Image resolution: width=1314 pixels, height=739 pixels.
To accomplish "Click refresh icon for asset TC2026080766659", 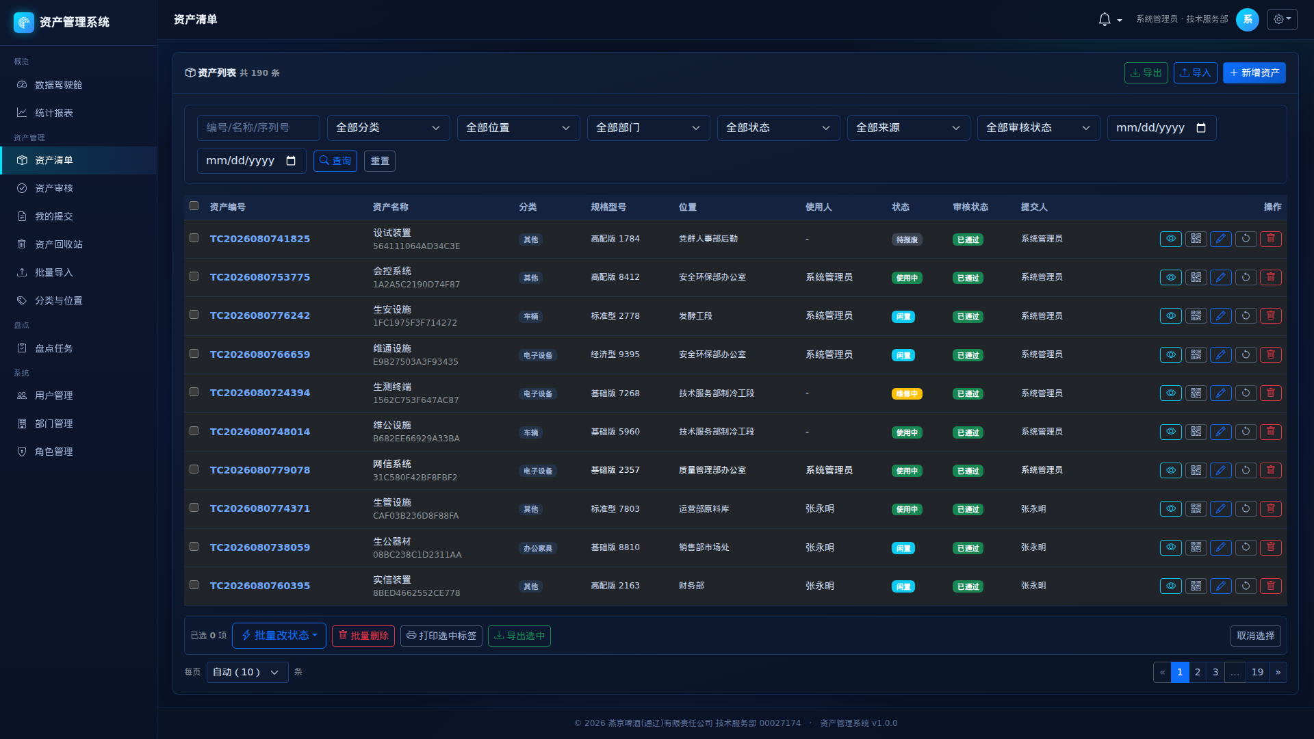I will 1246,354.
